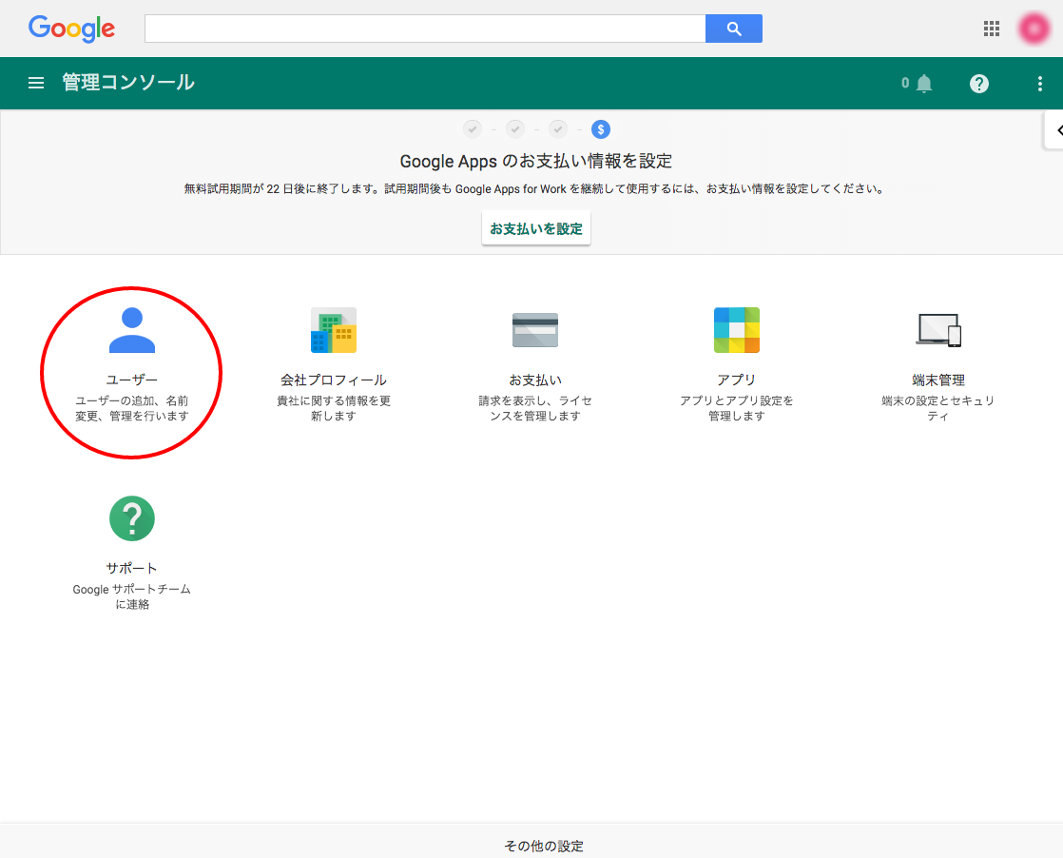
Task: Click the お支払い label under card icon
Action: coord(535,380)
